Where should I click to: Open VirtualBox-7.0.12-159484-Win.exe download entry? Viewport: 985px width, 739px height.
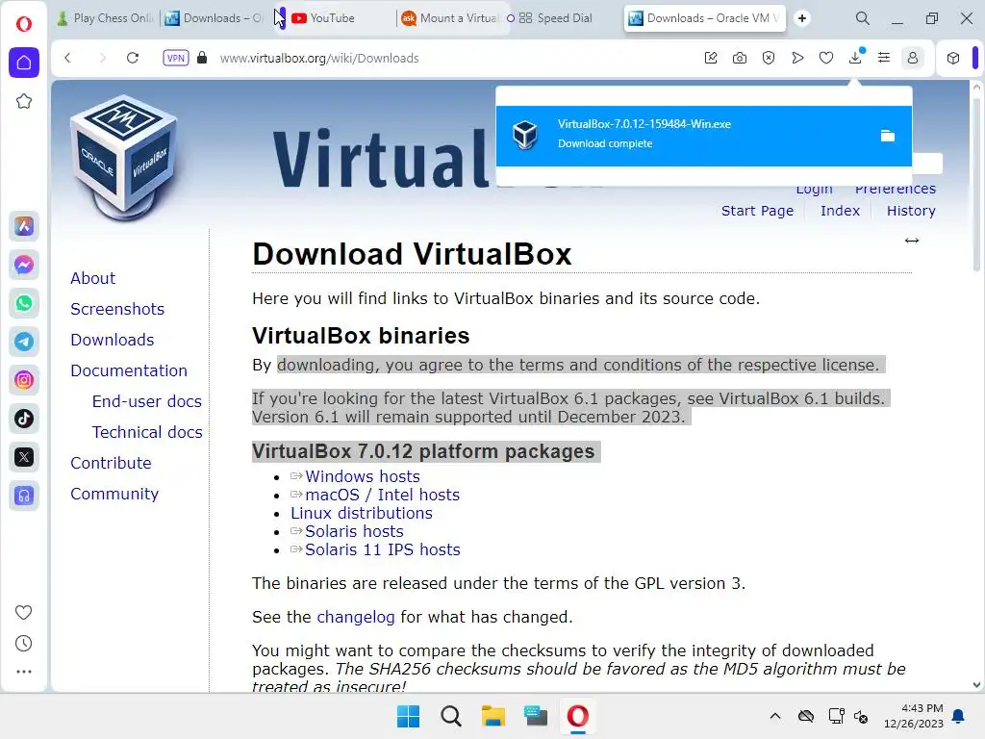tap(703, 136)
